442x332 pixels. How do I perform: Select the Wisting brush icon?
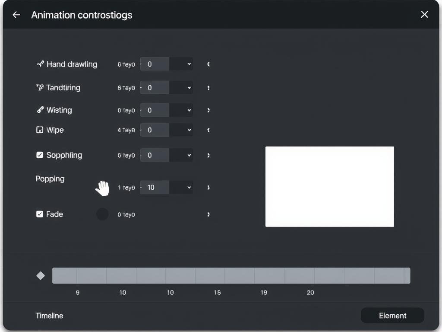40,110
